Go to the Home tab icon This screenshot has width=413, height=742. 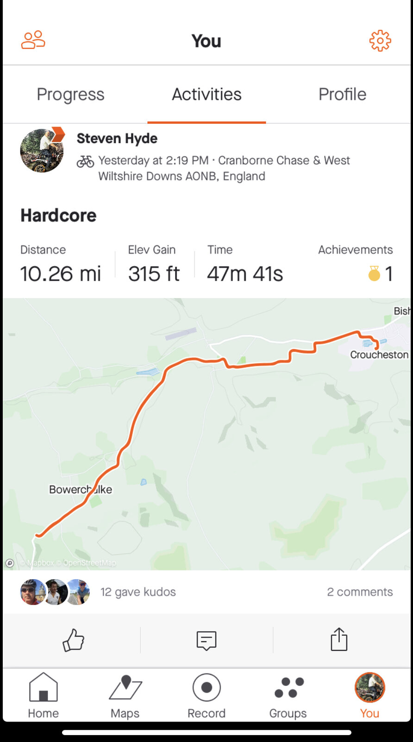(43, 688)
